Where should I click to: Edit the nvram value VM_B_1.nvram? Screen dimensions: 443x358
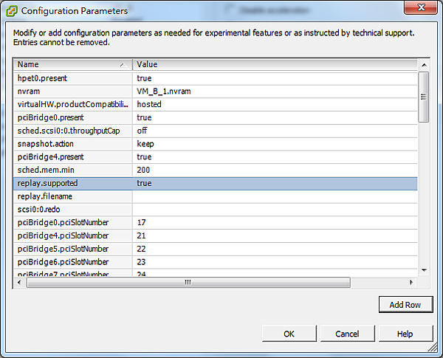click(x=275, y=91)
